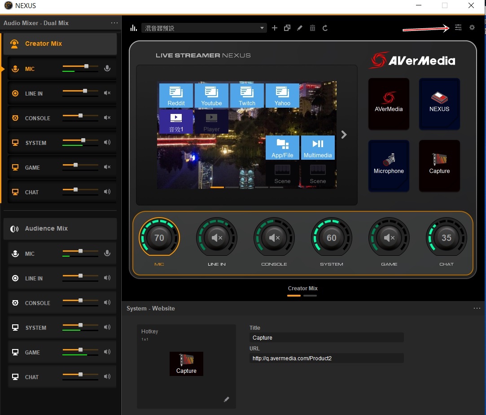Mute Audience Mix CHAT channel
Screen dimensions: 486x415
(x=107, y=376)
